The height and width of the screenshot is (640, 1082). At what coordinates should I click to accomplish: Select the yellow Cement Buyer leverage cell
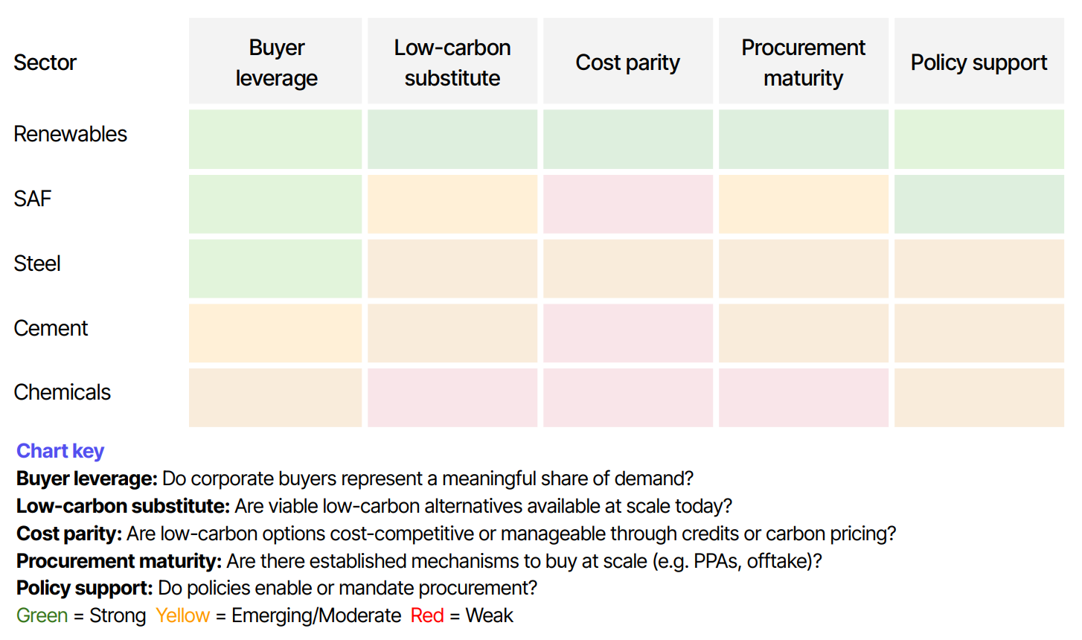[x=275, y=333]
